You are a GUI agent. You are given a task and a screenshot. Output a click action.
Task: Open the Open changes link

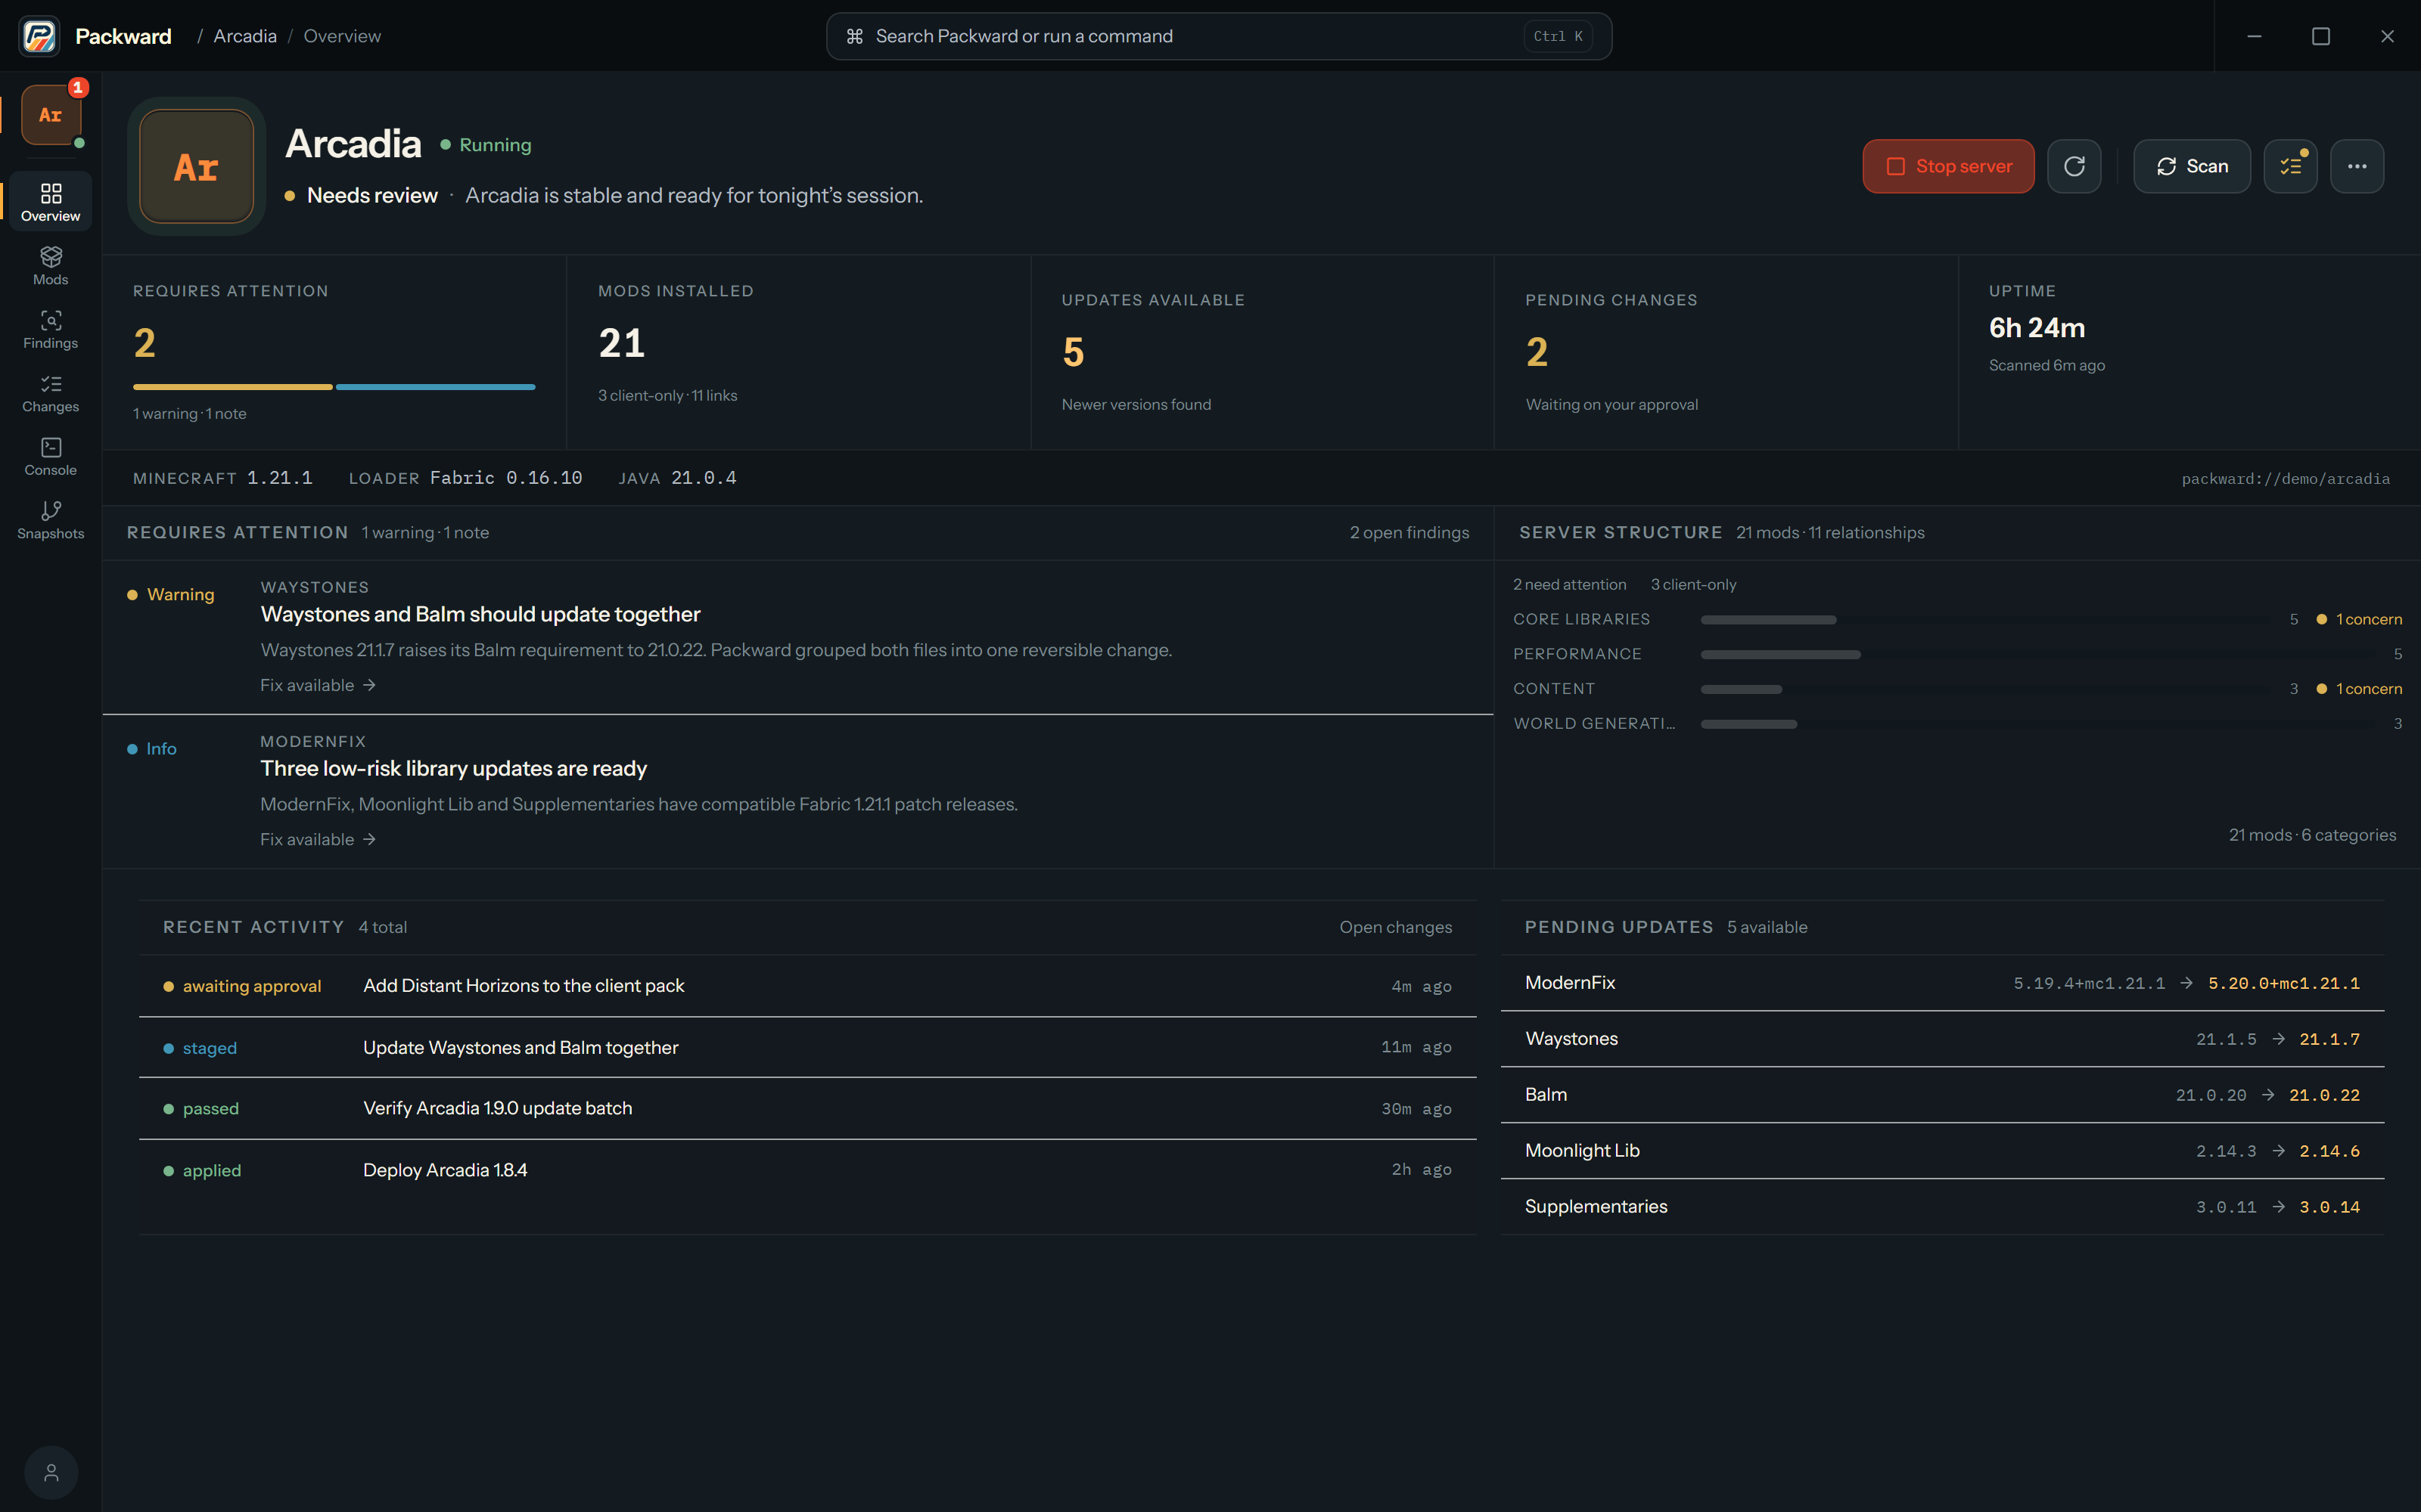click(1396, 927)
